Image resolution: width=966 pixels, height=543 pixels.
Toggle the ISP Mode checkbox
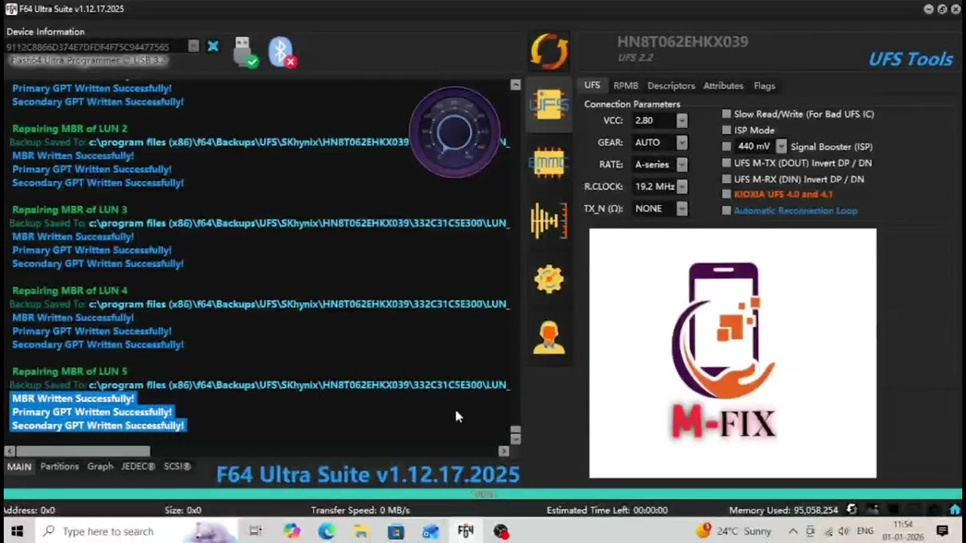click(x=727, y=130)
